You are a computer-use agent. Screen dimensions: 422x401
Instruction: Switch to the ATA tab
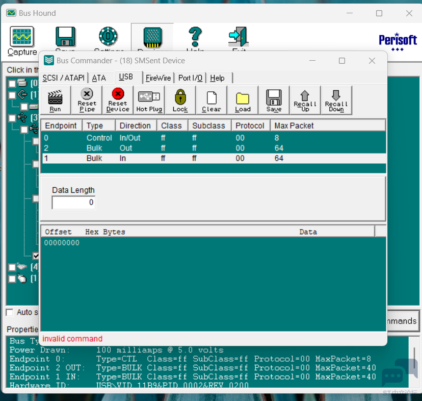click(x=99, y=78)
